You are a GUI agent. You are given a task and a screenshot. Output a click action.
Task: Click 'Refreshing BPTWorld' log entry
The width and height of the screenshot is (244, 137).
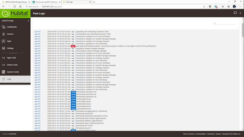tap(84, 126)
